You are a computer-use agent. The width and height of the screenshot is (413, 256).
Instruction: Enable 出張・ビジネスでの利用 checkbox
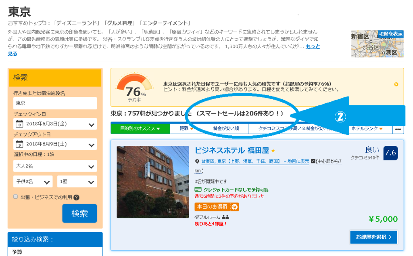coord(16,197)
